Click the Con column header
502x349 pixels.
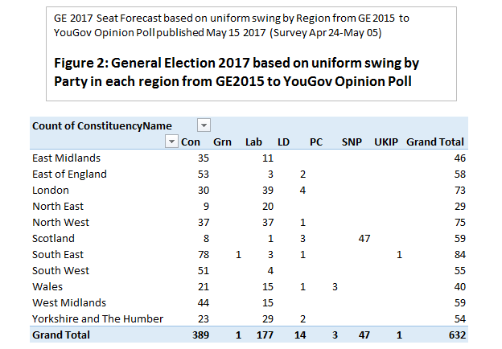coord(190,142)
